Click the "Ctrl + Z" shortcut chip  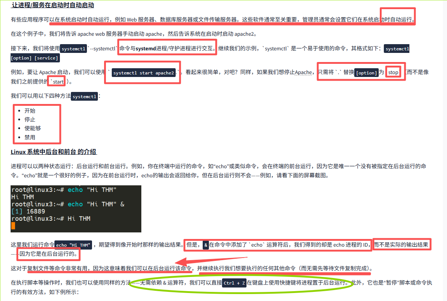click(234, 283)
